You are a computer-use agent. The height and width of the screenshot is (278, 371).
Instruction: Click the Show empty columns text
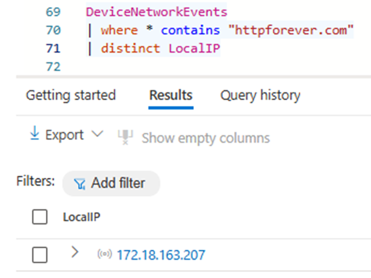click(205, 138)
